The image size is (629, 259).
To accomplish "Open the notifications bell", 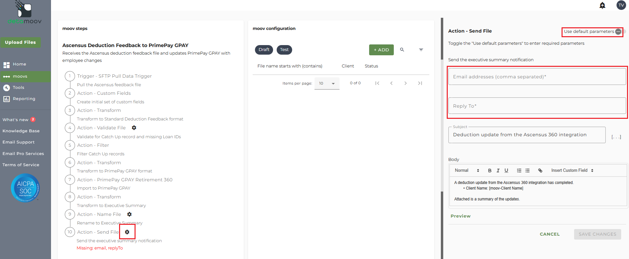I will [x=602, y=5].
